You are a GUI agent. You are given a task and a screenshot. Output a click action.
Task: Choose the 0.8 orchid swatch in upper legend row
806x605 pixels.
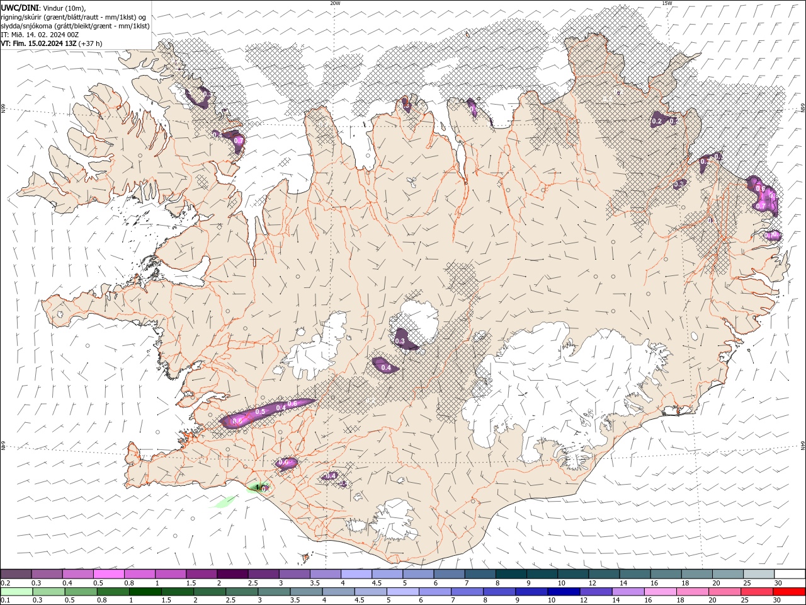click(x=139, y=574)
